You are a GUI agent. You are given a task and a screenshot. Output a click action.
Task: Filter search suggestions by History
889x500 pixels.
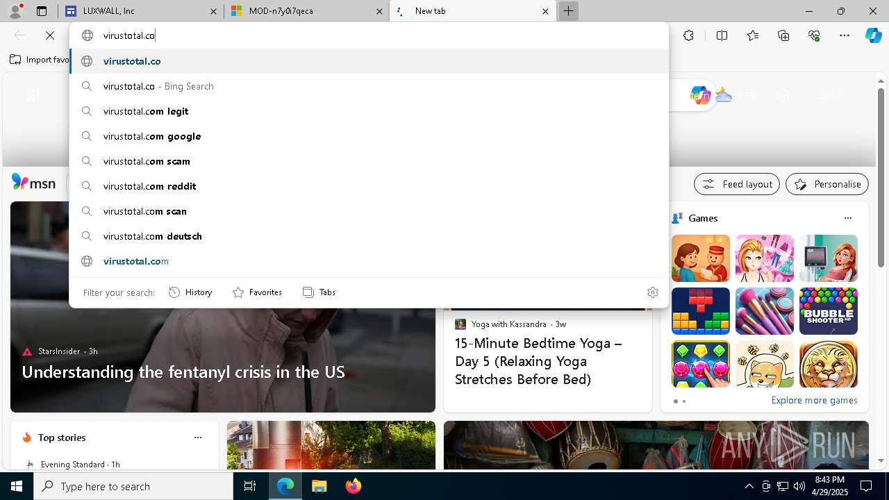[x=190, y=292]
